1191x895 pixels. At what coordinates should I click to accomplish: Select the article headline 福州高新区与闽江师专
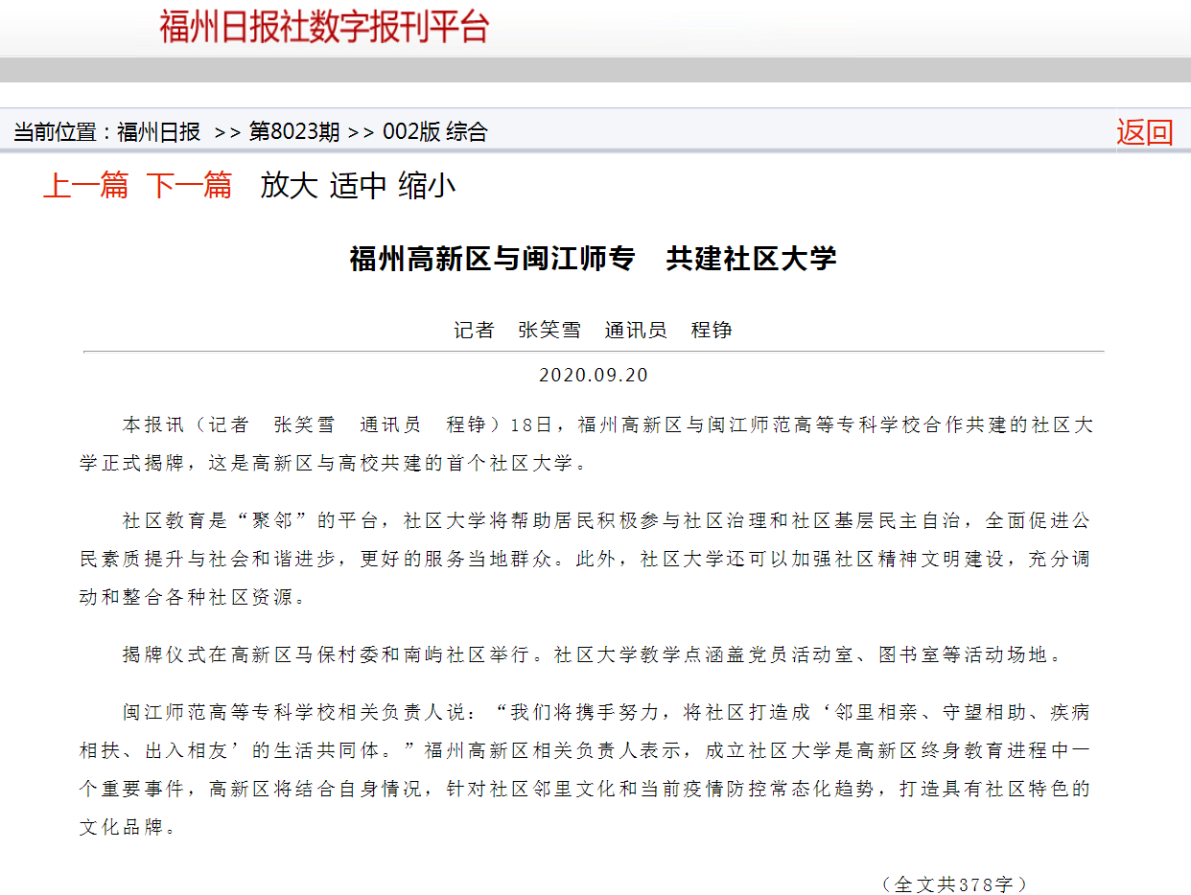(x=492, y=259)
